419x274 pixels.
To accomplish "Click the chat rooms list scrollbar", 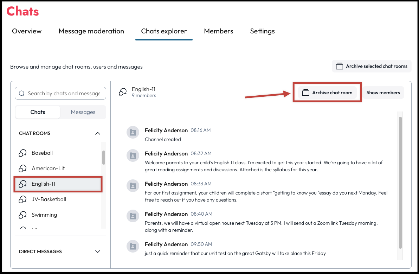I will click(104, 158).
